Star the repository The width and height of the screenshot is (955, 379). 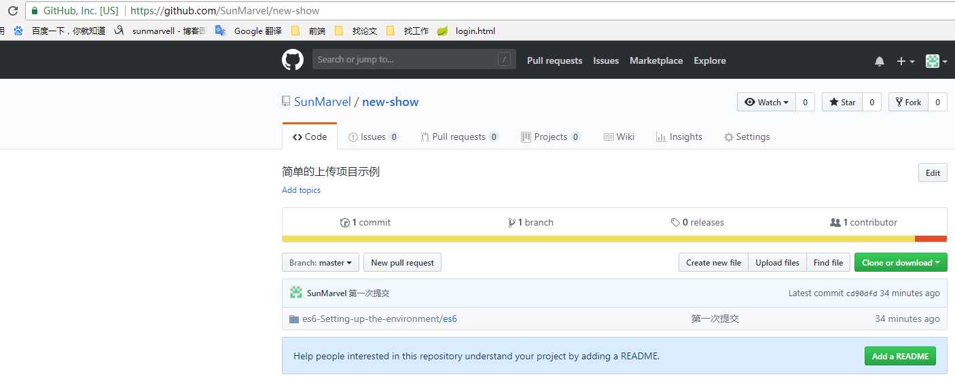coord(842,102)
